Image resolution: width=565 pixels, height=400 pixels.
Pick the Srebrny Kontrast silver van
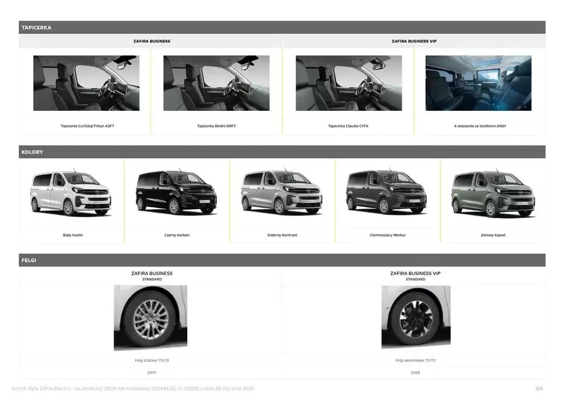tap(282, 193)
